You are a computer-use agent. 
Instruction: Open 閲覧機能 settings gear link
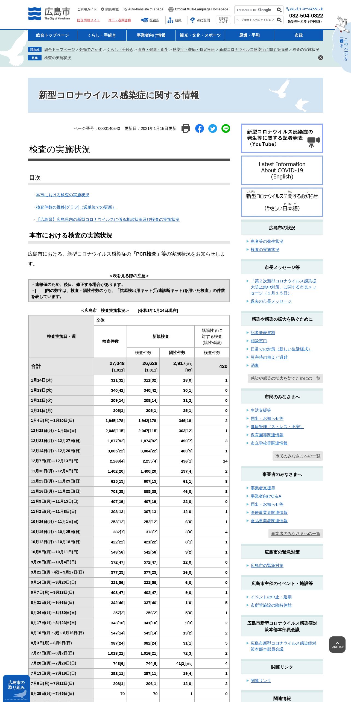pos(110,9)
